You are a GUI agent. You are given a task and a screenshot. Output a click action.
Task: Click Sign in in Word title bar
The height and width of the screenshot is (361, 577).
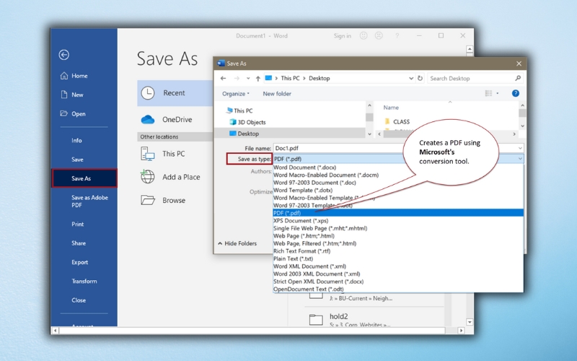342,35
